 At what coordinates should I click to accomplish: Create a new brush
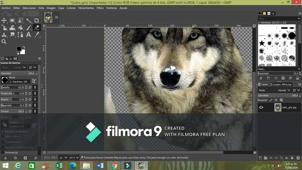tap(268, 78)
